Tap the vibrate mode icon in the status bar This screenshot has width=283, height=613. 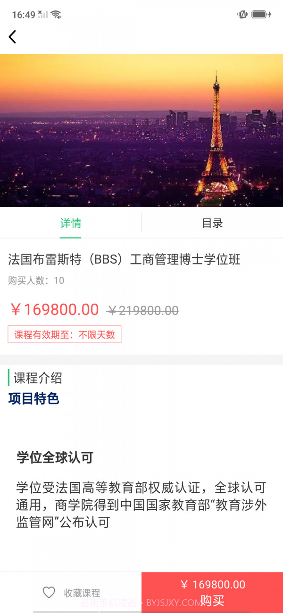(x=242, y=14)
